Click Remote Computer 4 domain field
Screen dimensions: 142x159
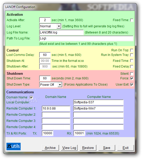click(x=56, y=127)
